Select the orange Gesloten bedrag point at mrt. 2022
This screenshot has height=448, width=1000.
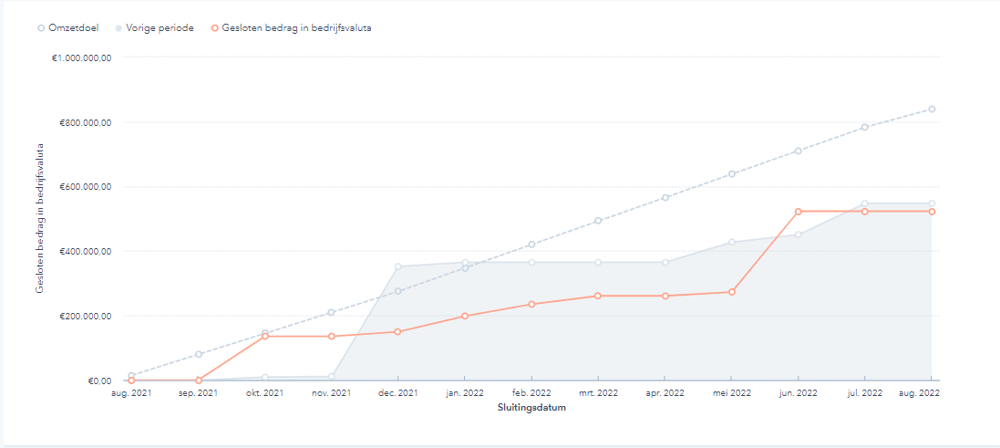click(x=598, y=297)
